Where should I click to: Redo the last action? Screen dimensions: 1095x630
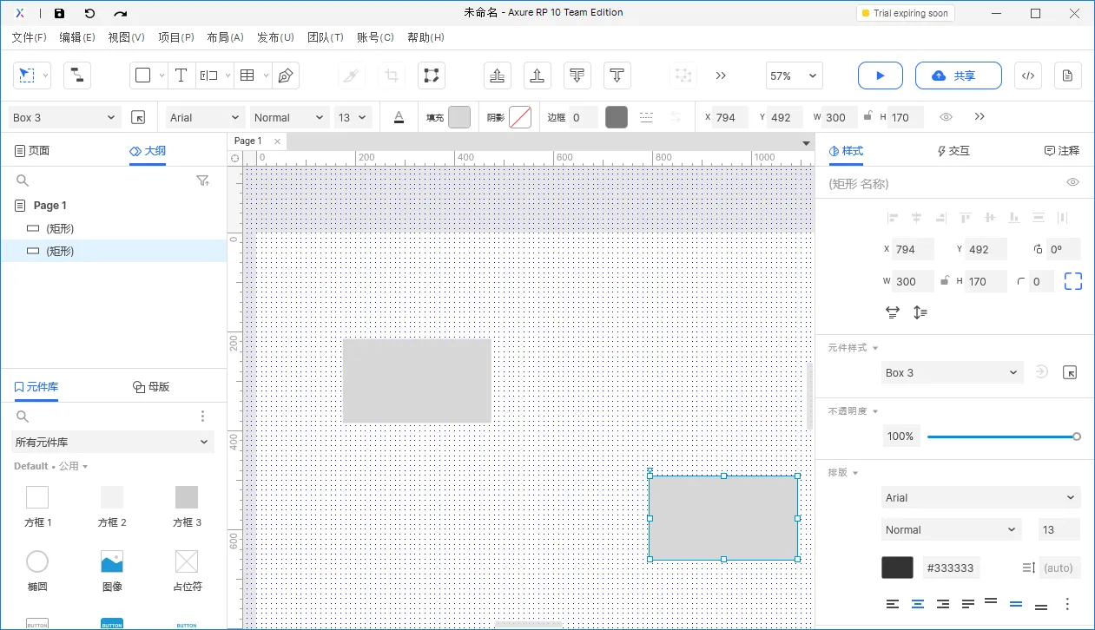coord(120,13)
